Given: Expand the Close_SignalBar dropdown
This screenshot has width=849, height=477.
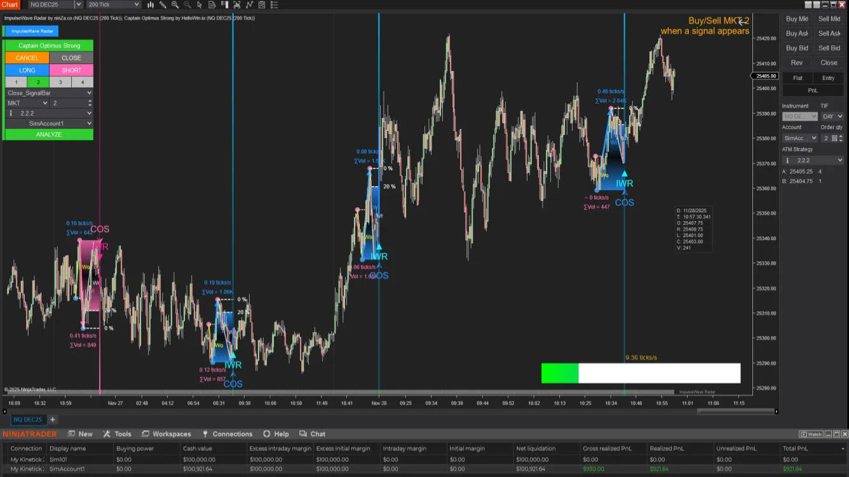Looking at the screenshot, I should point(49,93).
